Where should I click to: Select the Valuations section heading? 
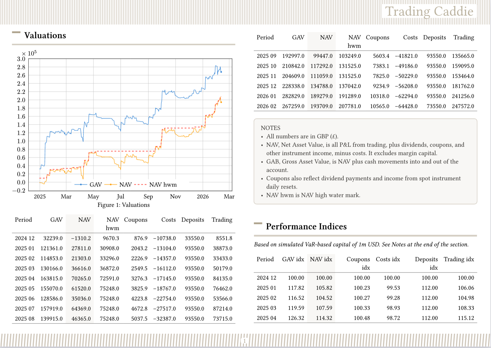tap(45, 36)
